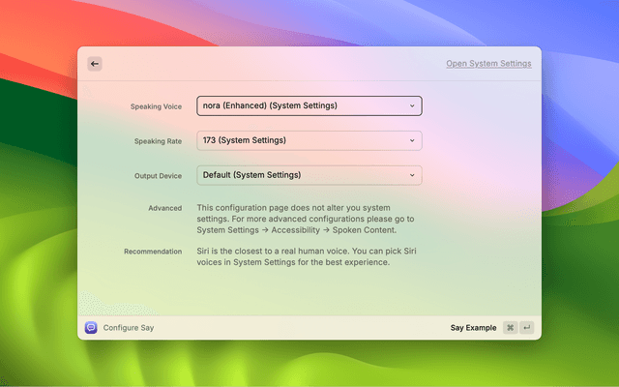619x387 pixels.
Task: Click the Recommendation section label
Action: (153, 252)
